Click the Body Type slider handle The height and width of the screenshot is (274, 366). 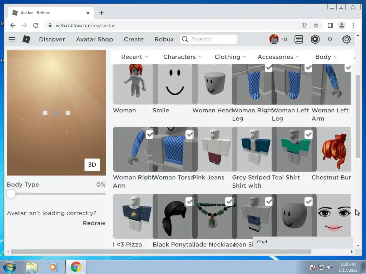tap(11, 194)
